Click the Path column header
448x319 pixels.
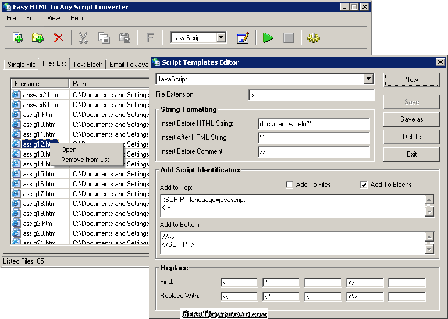tap(109, 83)
